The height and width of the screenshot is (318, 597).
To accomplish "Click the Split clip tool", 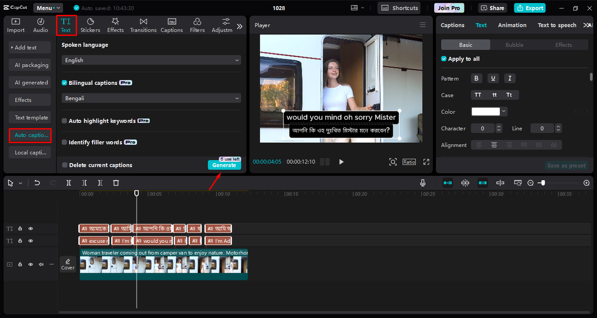I will point(69,183).
